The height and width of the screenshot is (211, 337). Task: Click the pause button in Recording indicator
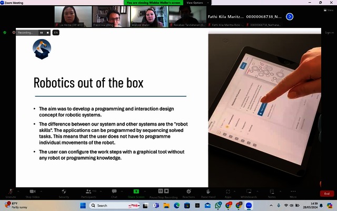click(x=42, y=33)
